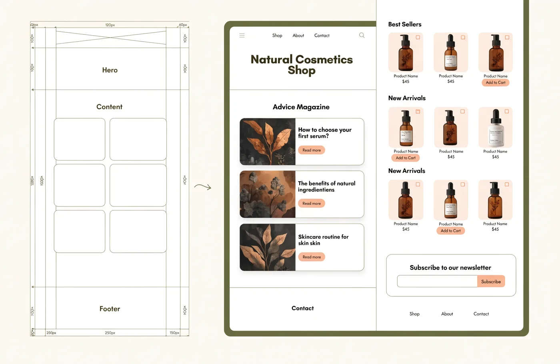This screenshot has width=560, height=364.
Task: Click the Subscribe button
Action: pyautogui.click(x=491, y=281)
